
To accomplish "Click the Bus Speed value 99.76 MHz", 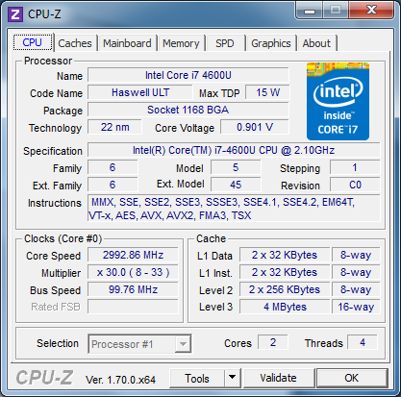I will pyautogui.click(x=133, y=289).
